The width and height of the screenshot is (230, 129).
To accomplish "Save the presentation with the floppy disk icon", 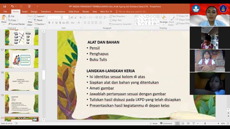I will (5, 6).
